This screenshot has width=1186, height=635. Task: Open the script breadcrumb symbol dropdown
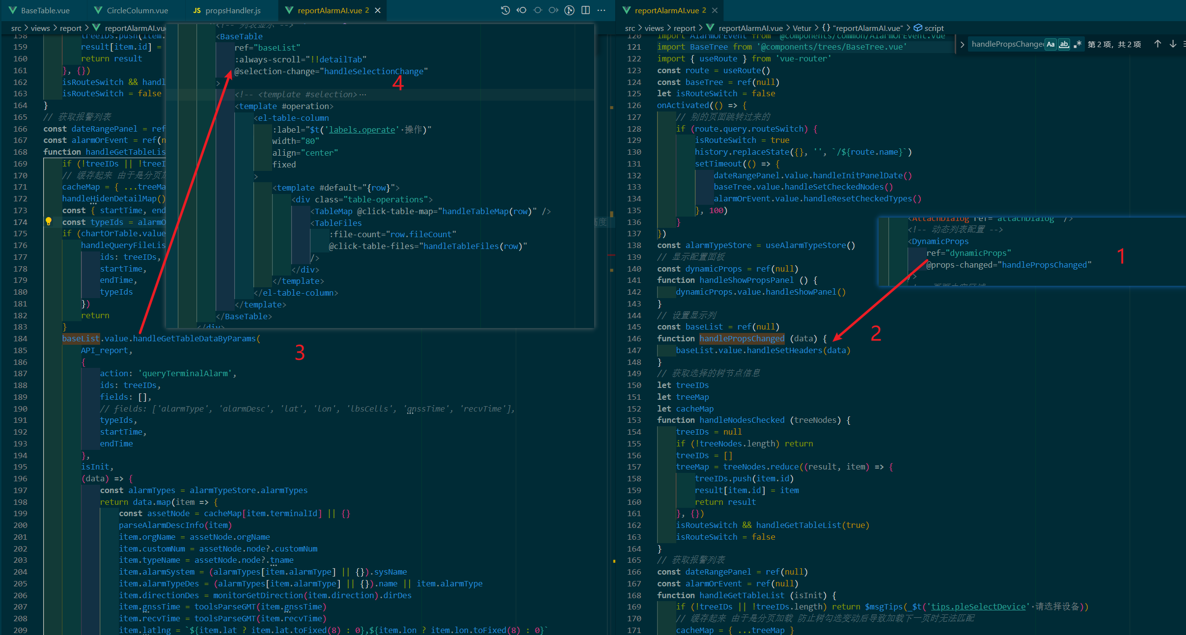(x=933, y=28)
